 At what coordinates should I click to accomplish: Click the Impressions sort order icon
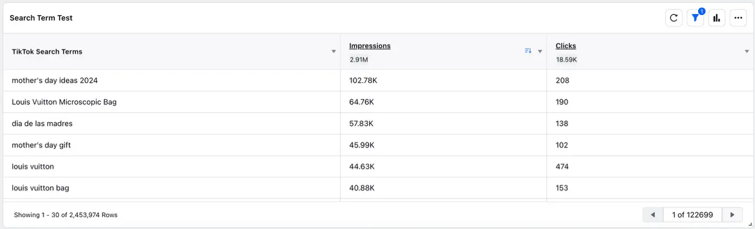(528, 51)
